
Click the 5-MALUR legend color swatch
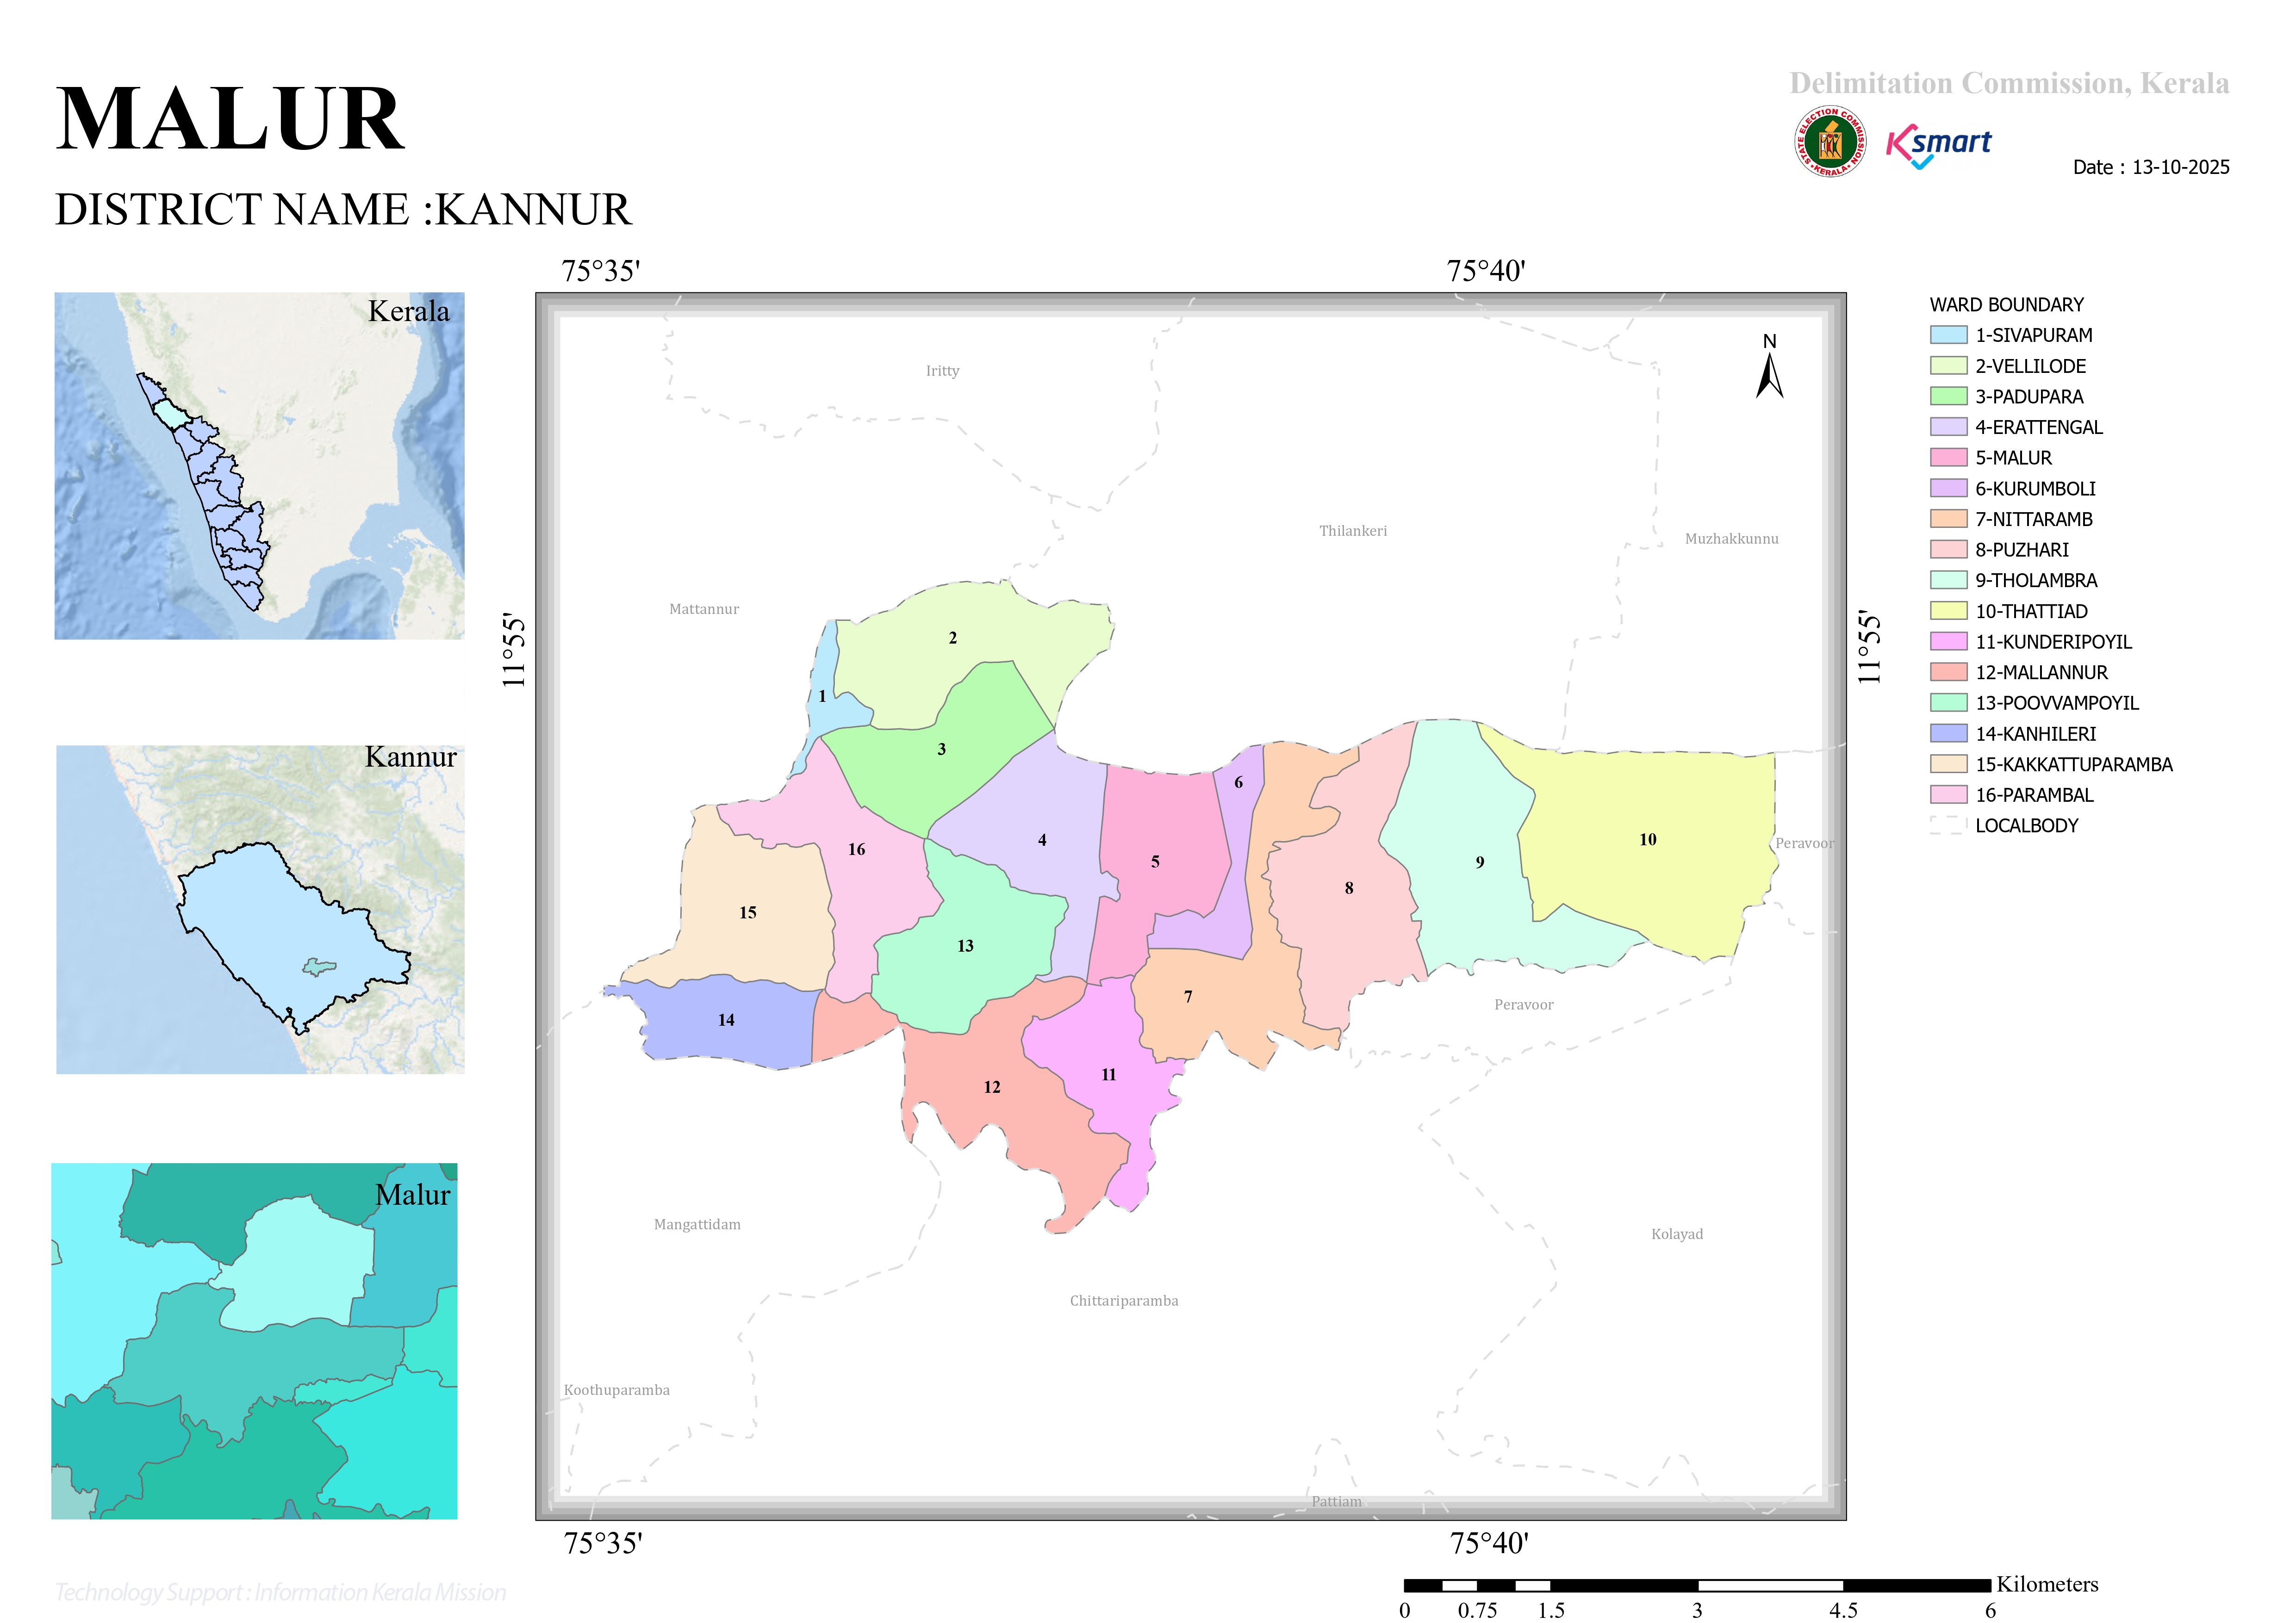pos(1948,458)
